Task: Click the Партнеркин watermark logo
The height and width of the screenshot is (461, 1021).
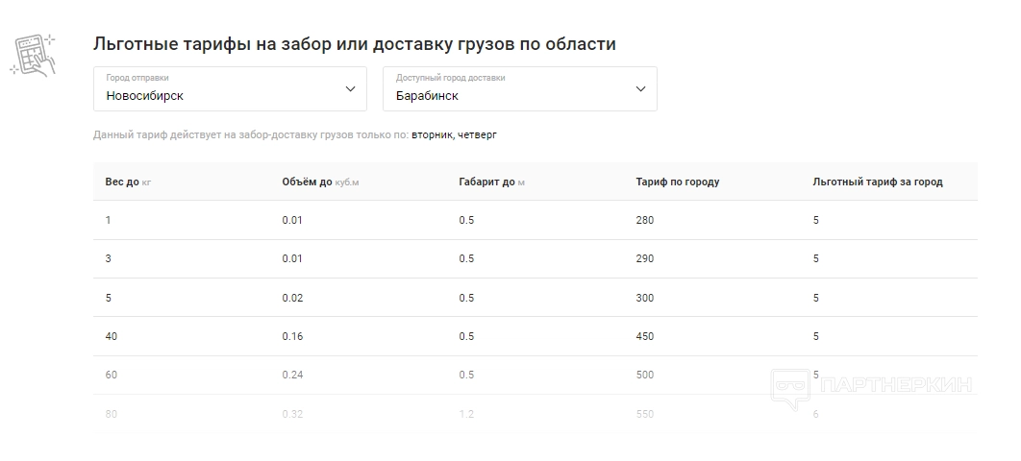Action: 872,386
